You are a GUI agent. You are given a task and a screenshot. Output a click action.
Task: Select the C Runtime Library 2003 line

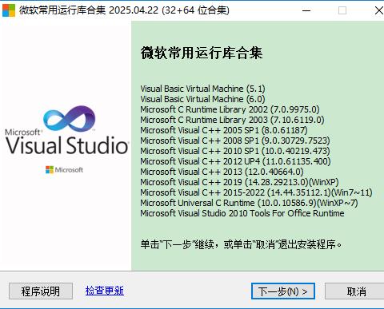point(232,120)
